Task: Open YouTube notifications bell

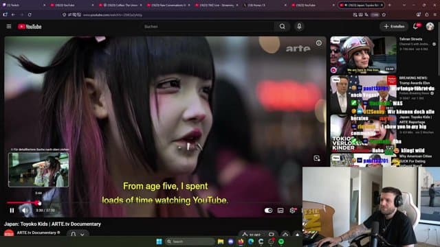Action: point(416,26)
